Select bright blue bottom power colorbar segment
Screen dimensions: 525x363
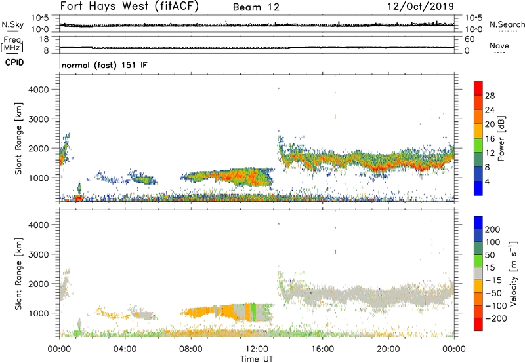pos(478,188)
